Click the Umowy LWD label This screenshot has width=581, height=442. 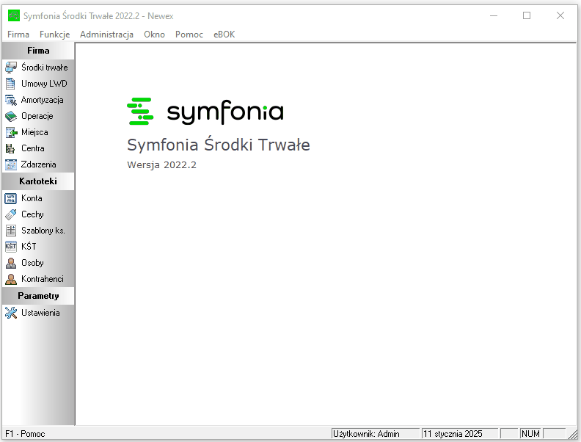pyautogui.click(x=44, y=84)
